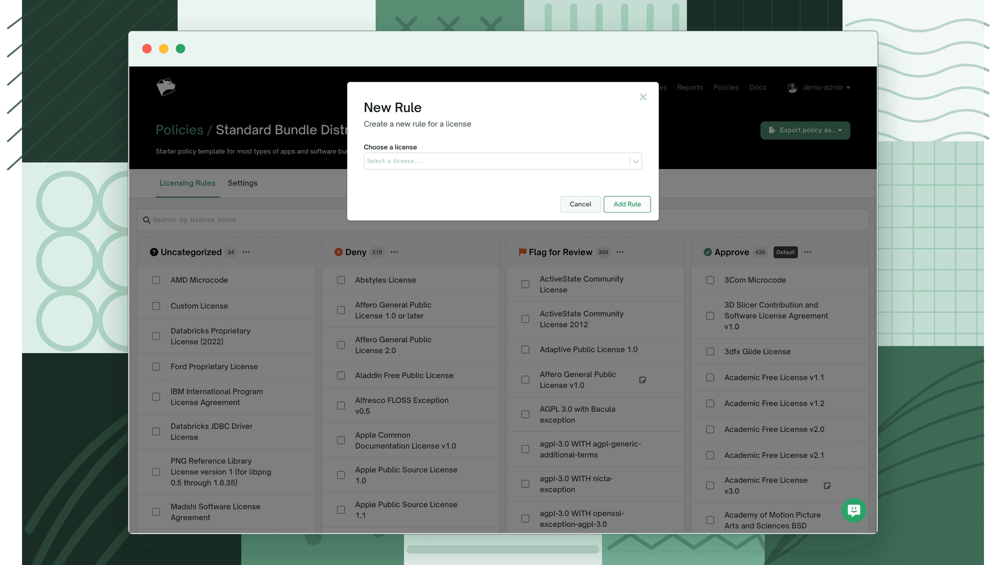This screenshot has height=565, width=1006.
Task: Check the Abstyles License checkbox
Action: [341, 280]
